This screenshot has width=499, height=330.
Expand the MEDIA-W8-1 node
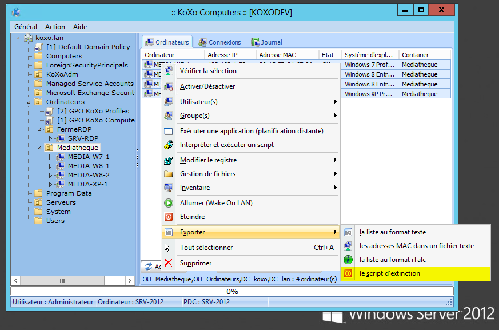point(50,166)
